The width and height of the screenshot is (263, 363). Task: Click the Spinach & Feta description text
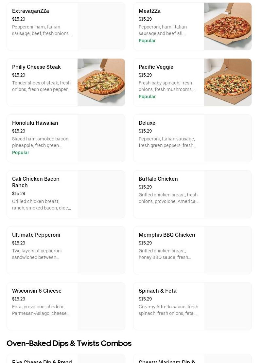(168, 310)
